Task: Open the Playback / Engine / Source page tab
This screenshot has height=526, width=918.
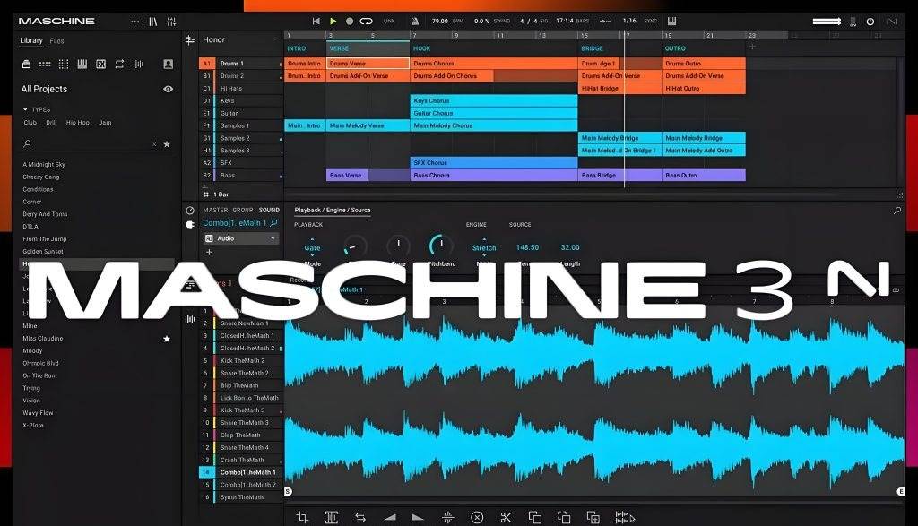Action: coord(333,210)
